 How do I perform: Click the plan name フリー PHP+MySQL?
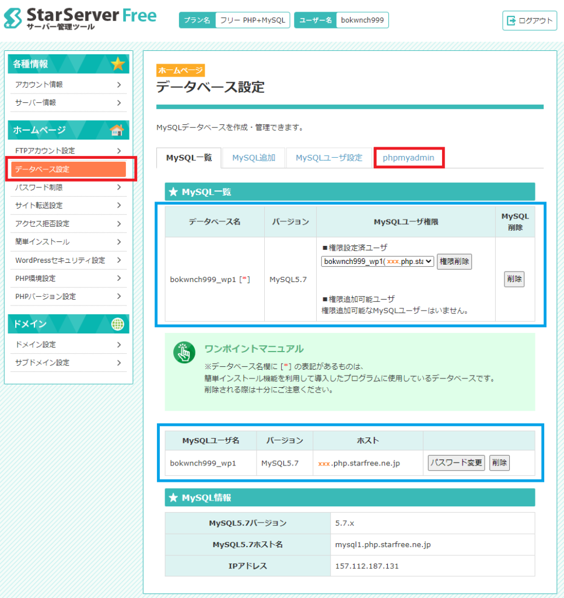253,20
